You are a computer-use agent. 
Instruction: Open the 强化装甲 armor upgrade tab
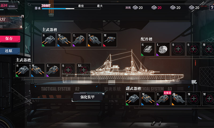point(87,97)
